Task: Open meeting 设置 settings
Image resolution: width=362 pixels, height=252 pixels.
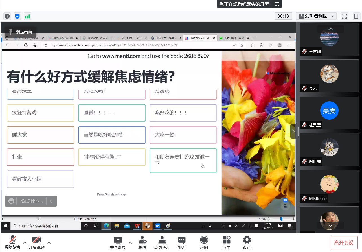Action: pos(247,242)
